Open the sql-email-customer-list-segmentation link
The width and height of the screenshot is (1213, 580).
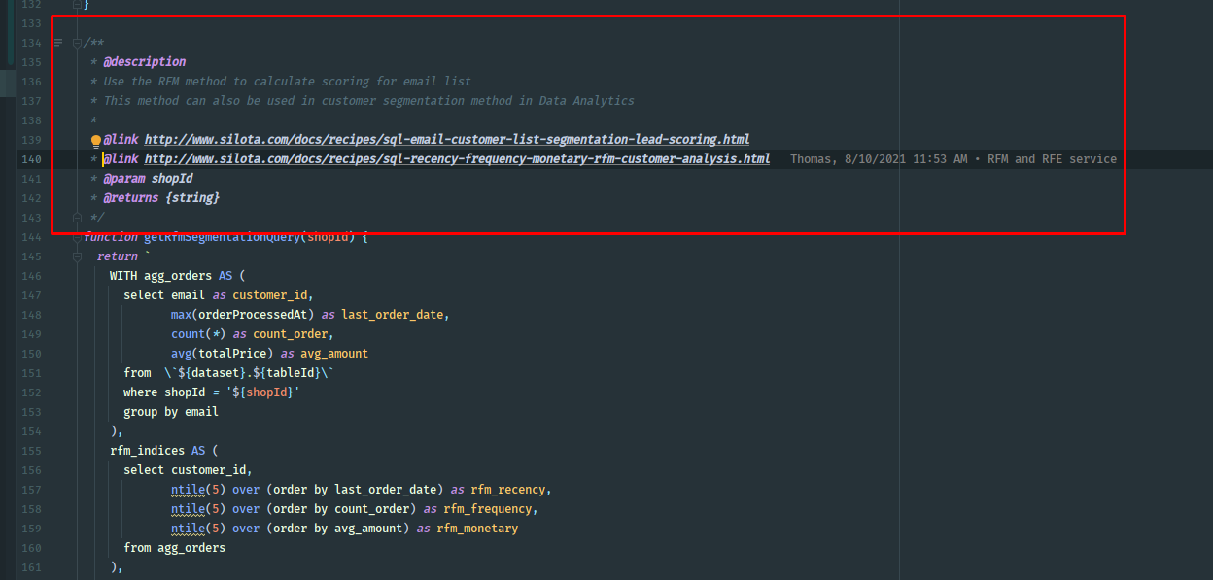pos(446,140)
